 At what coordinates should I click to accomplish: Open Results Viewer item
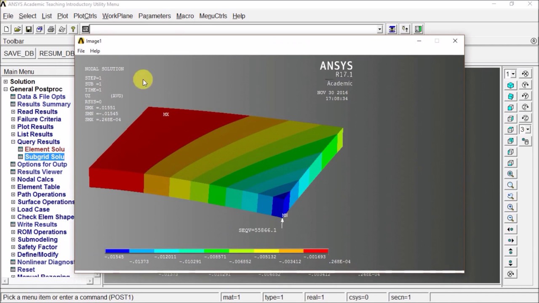click(40, 172)
